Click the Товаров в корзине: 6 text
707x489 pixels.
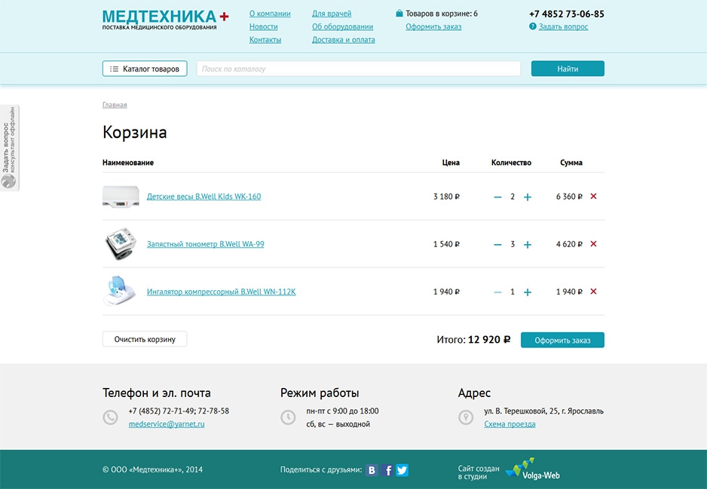pyautogui.click(x=442, y=14)
